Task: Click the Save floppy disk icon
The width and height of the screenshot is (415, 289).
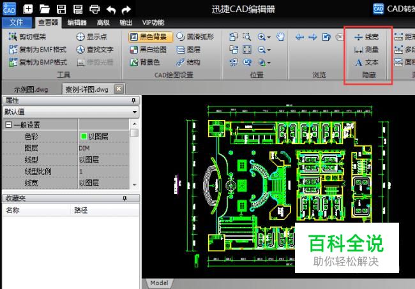Action: click(x=61, y=10)
